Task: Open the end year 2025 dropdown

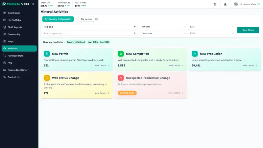Action: point(211,34)
